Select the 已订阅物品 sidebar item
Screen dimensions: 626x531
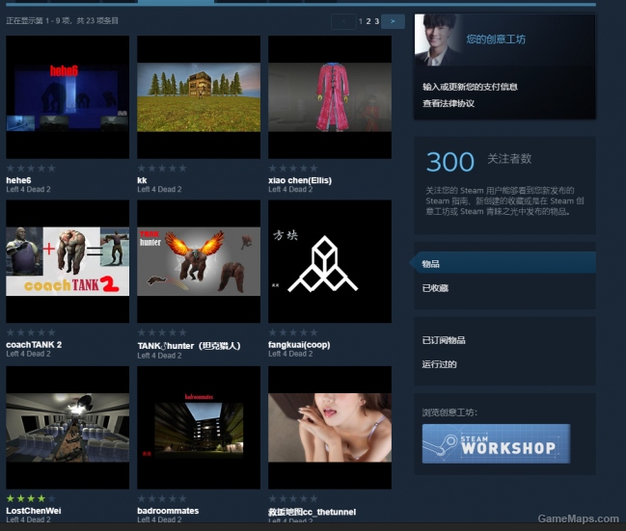point(444,340)
